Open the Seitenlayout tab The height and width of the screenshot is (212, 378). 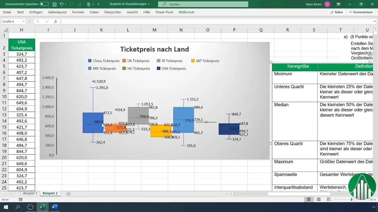click(x=57, y=12)
